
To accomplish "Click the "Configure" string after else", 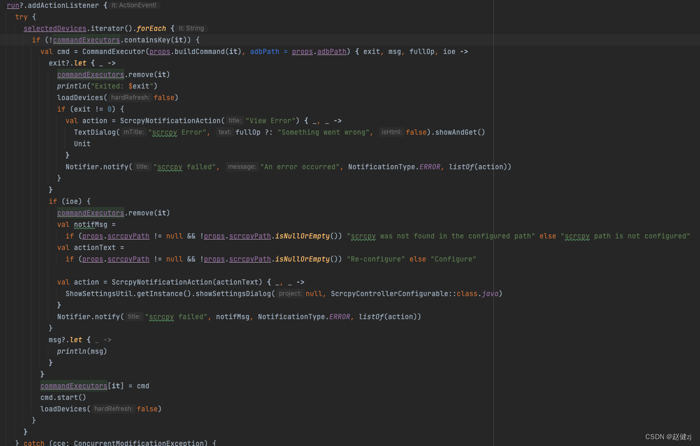I will coord(454,259).
